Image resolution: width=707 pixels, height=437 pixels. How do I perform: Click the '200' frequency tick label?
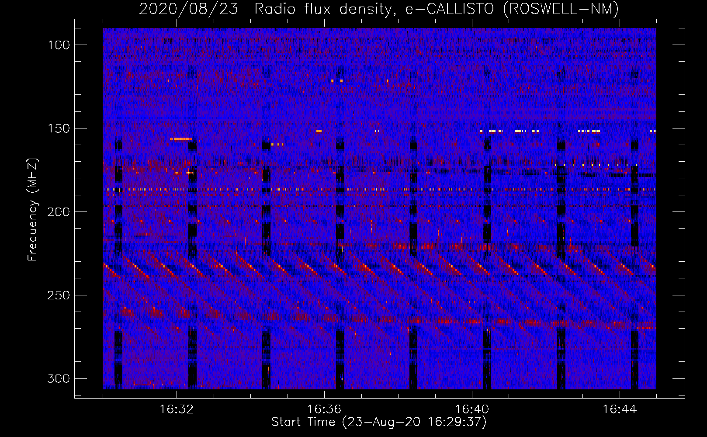(x=59, y=212)
